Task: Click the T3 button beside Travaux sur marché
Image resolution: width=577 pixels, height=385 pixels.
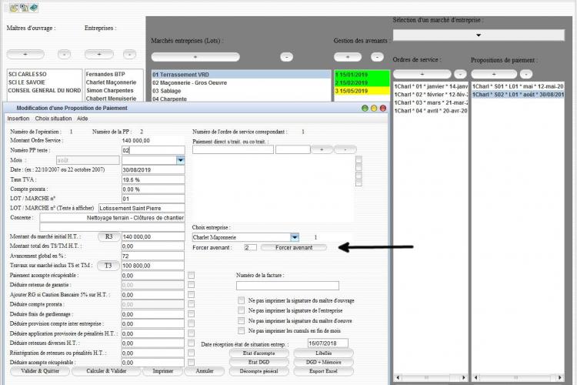Action: pos(108,265)
